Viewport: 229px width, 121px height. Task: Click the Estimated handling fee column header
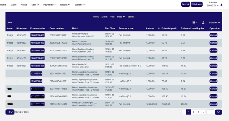pyautogui.click(x=193, y=28)
